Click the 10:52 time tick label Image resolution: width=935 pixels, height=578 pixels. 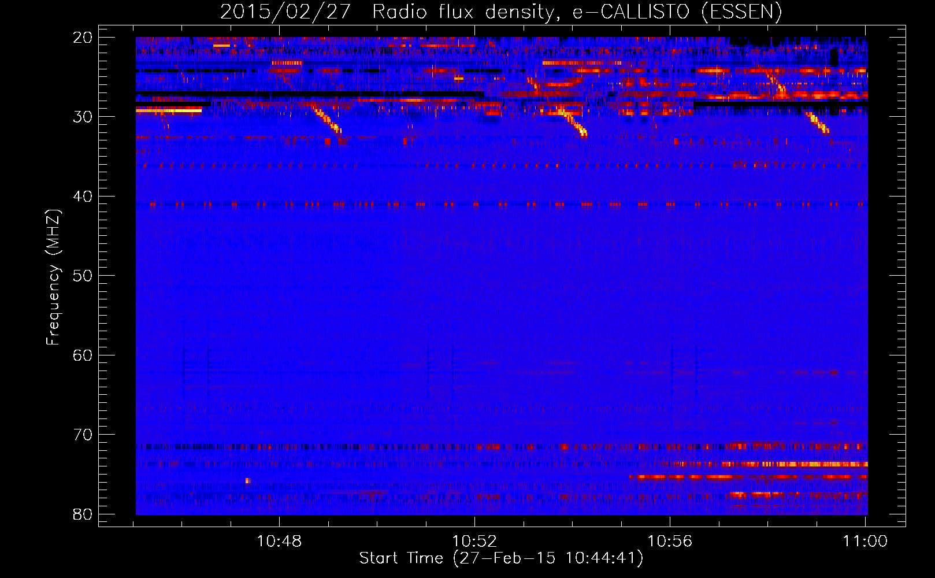point(474,542)
